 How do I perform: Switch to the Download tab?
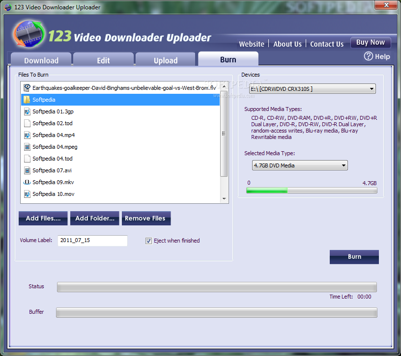pos(41,60)
